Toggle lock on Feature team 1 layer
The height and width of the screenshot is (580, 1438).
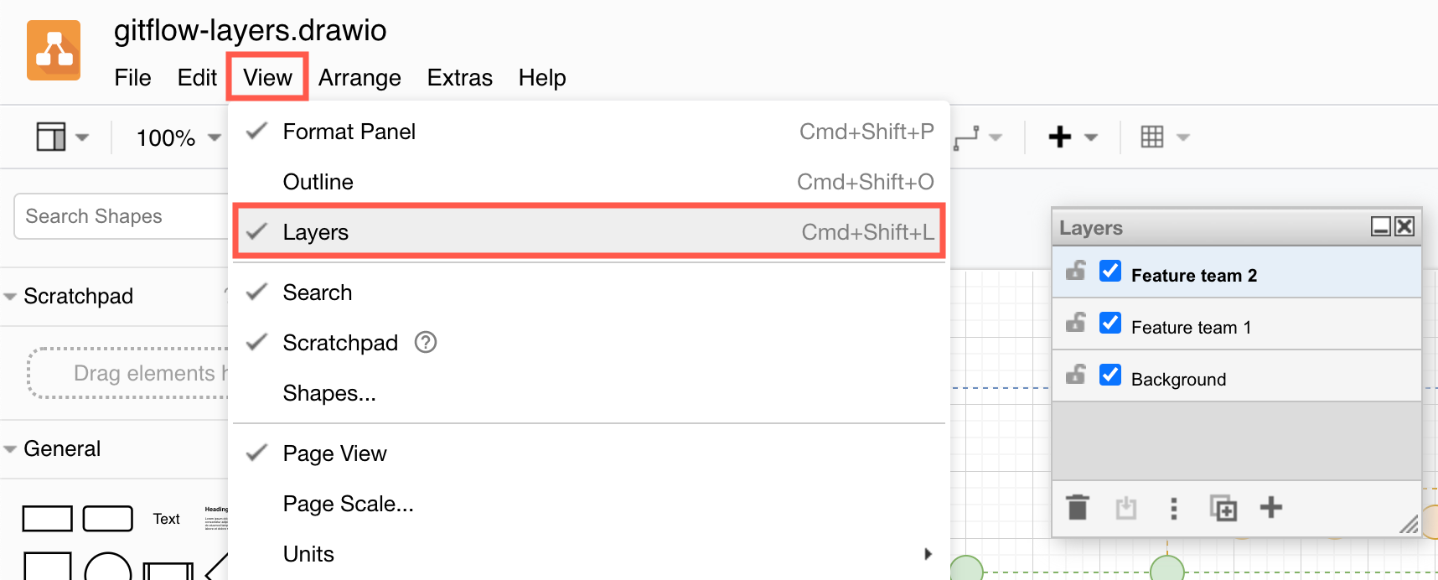pyautogui.click(x=1075, y=324)
